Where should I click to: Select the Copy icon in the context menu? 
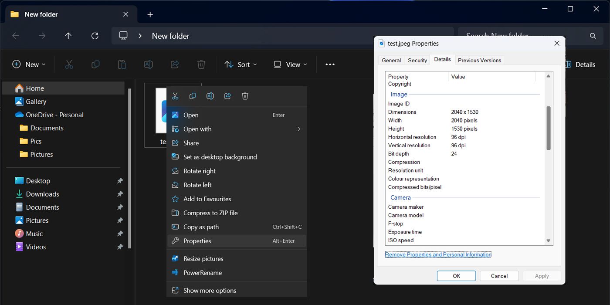click(193, 96)
